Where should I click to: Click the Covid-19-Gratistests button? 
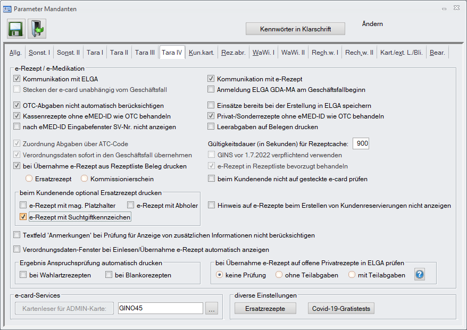[341, 309]
